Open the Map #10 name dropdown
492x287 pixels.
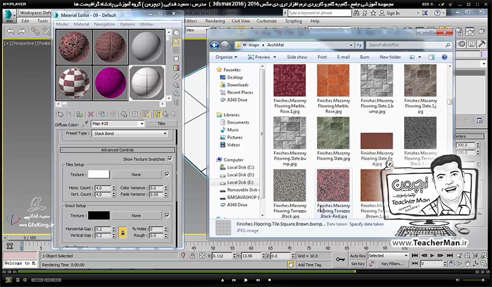117,124
